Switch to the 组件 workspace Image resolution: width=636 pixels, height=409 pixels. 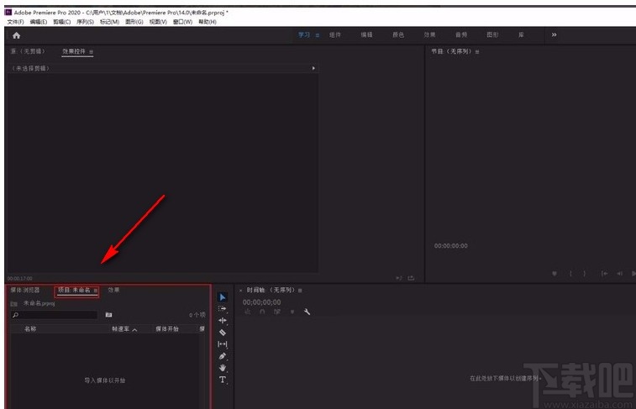pos(335,35)
